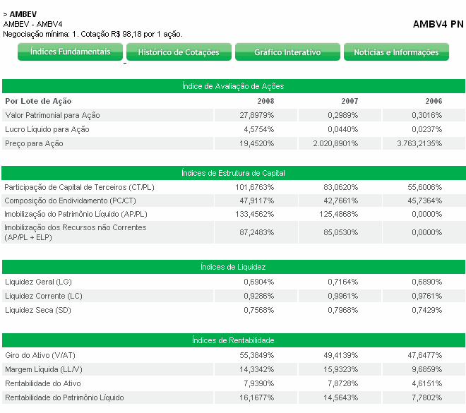Click the Lucro Líquido para Ação label
Screen dimensions: 466x413
(x=47, y=129)
